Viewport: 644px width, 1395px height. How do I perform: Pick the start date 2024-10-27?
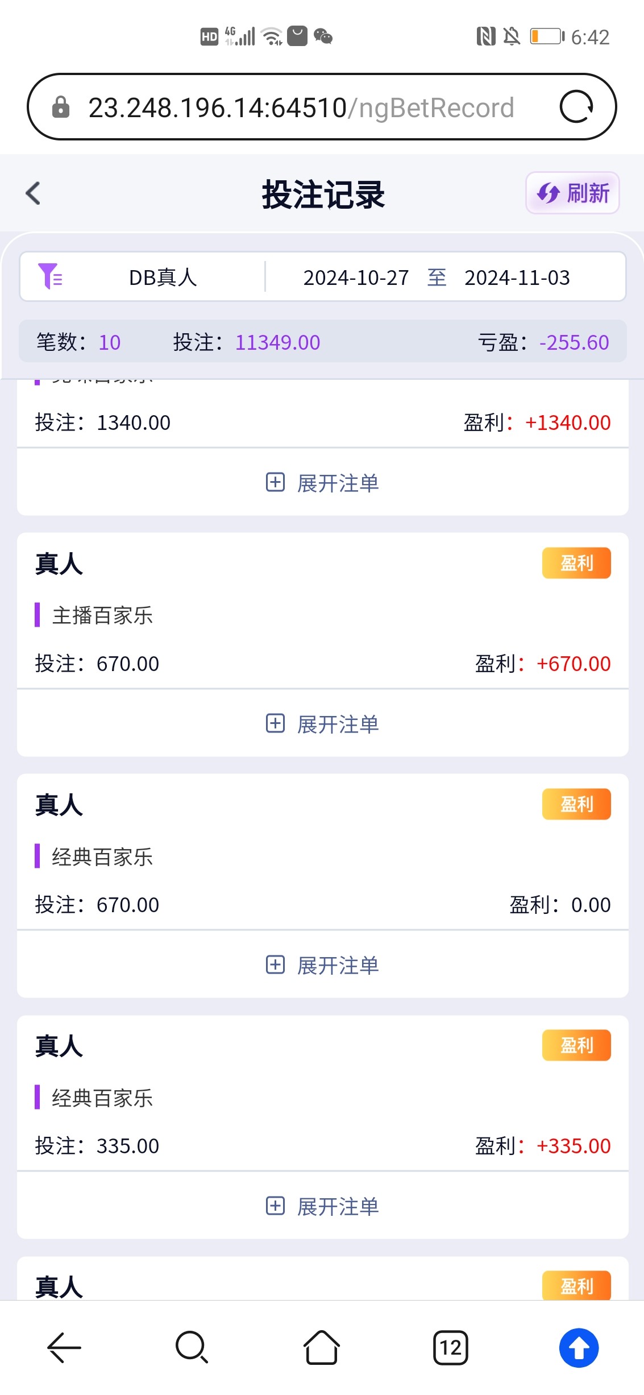point(356,278)
